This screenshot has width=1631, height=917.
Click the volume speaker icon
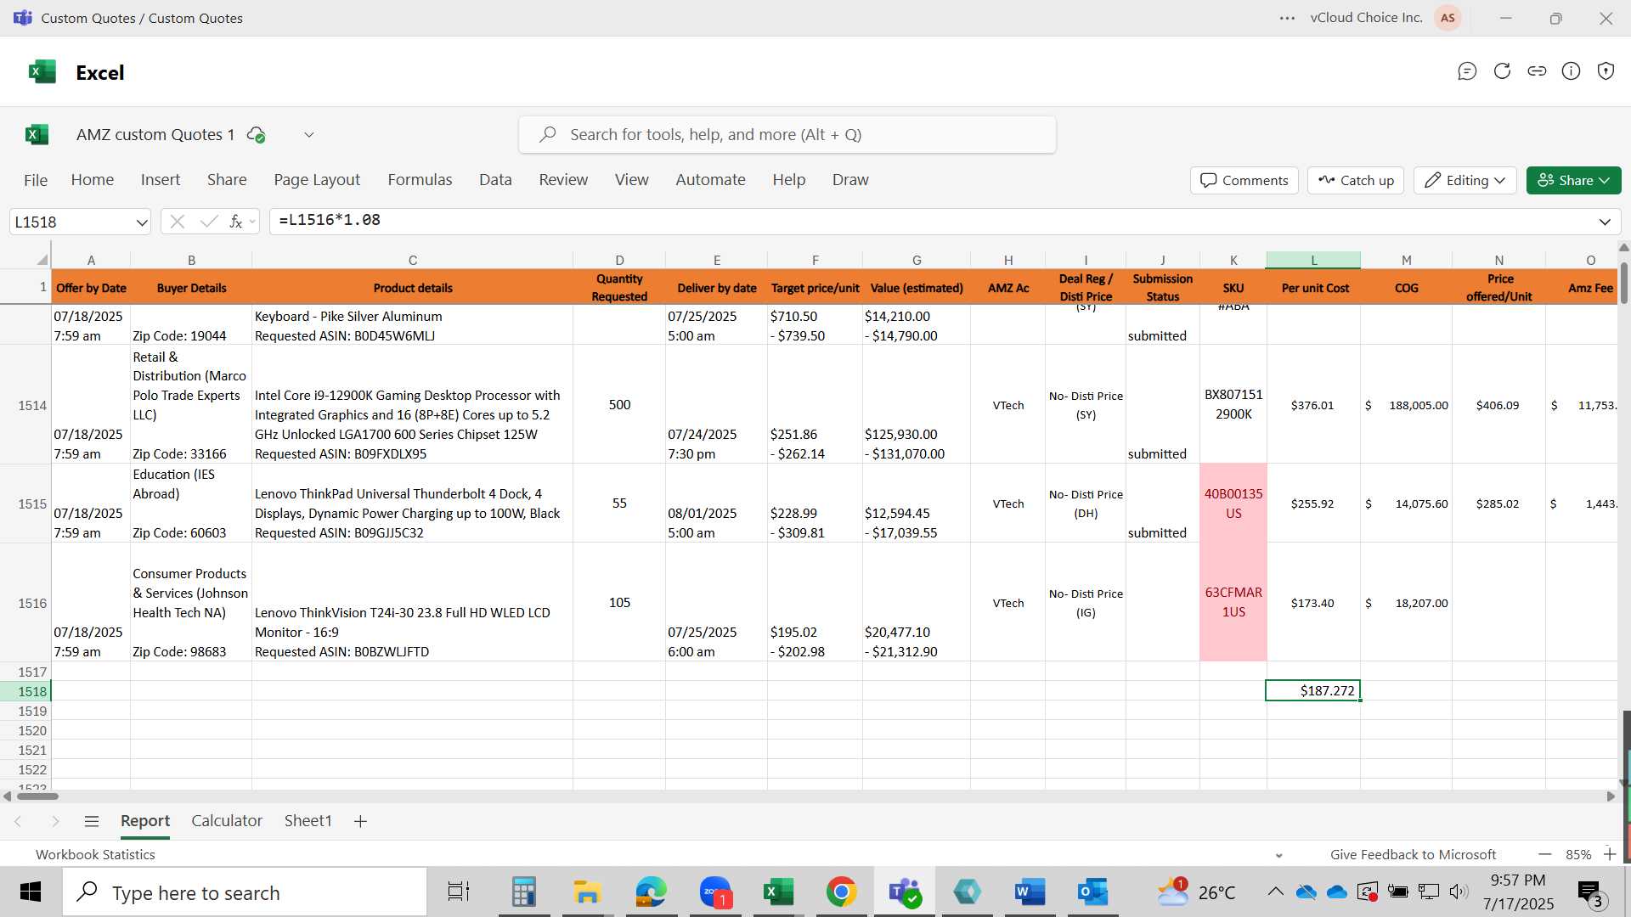(x=1459, y=892)
